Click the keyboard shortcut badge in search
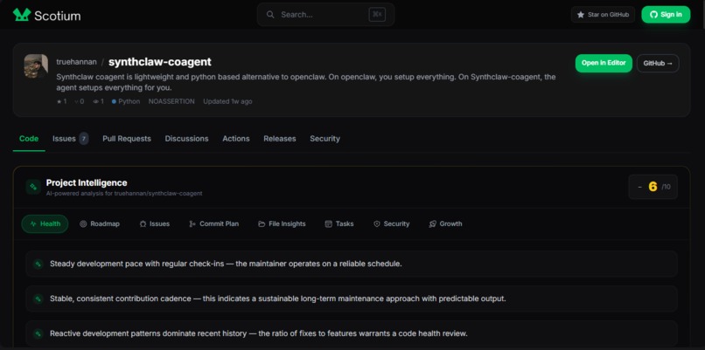The width and height of the screenshot is (705, 350). tap(377, 14)
